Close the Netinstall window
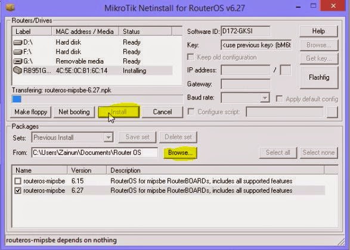Screen dimensions: 350x250 click(x=333, y=5)
